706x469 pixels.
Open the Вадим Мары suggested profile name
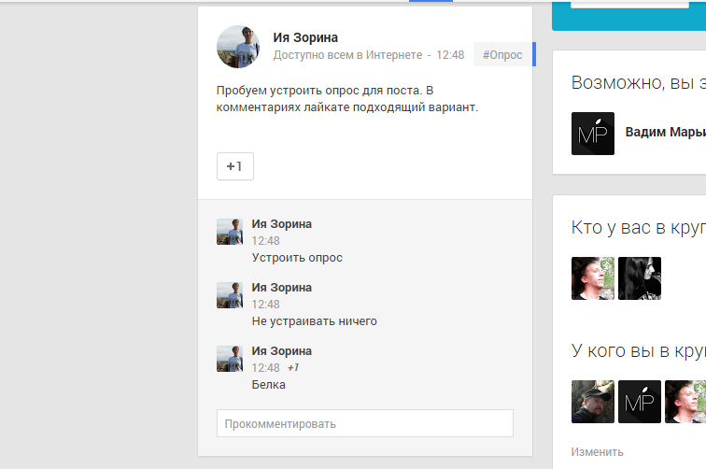tap(665, 133)
